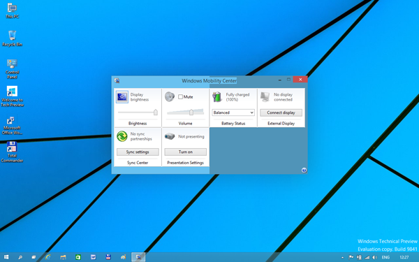Click the Fully charged (100%) text
419x262 pixels.
coord(237,97)
